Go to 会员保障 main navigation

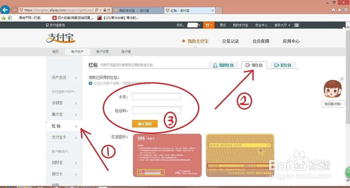point(261,41)
